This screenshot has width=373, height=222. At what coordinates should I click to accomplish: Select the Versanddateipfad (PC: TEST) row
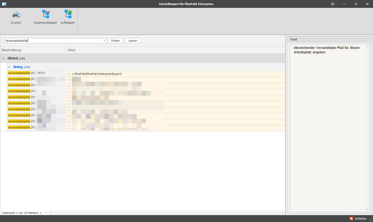click(x=146, y=74)
